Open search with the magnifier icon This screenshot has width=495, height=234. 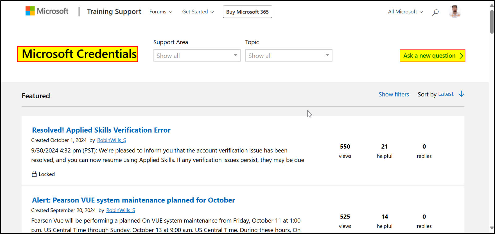pyautogui.click(x=436, y=12)
